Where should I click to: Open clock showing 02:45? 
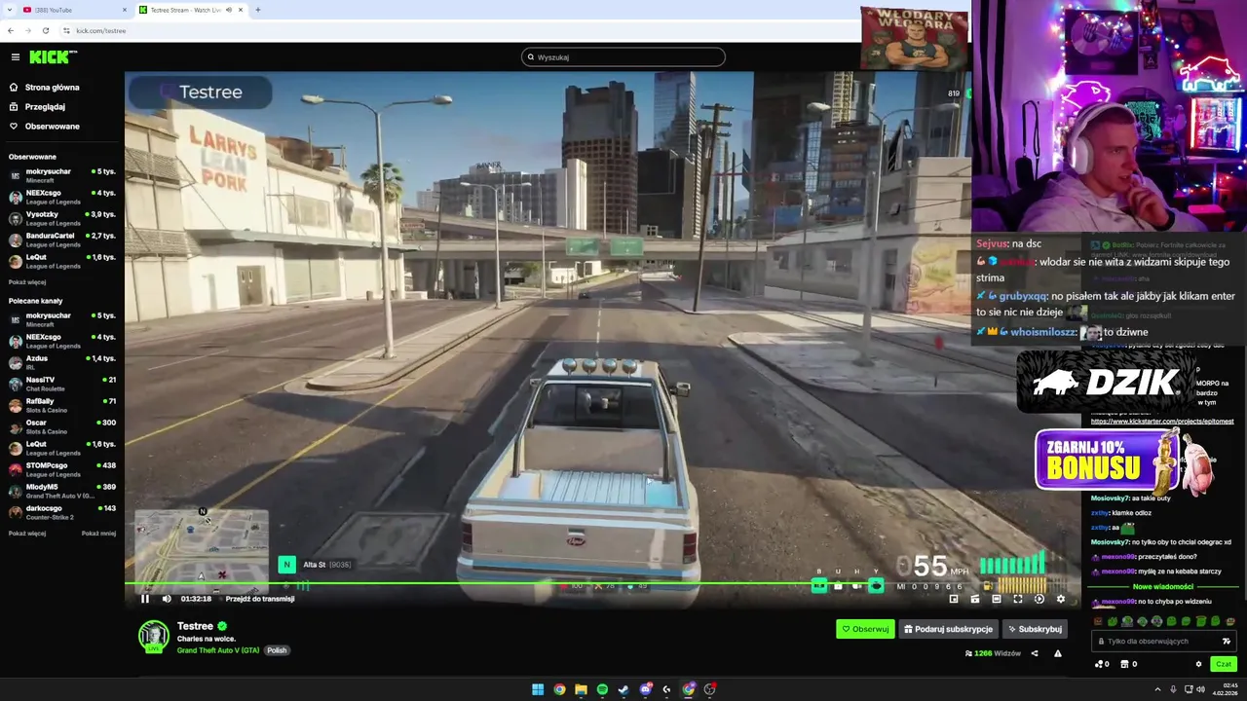point(1226,689)
